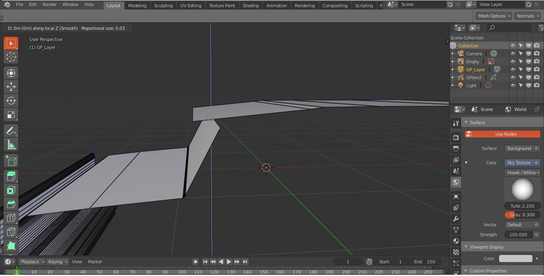Hide the Light in the viewport via eye
Image resolution: width=544 pixels, height=276 pixels.
[x=513, y=85]
